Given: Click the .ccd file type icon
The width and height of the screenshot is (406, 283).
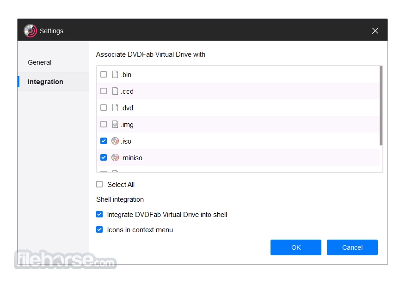Looking at the screenshot, I should click(x=115, y=91).
